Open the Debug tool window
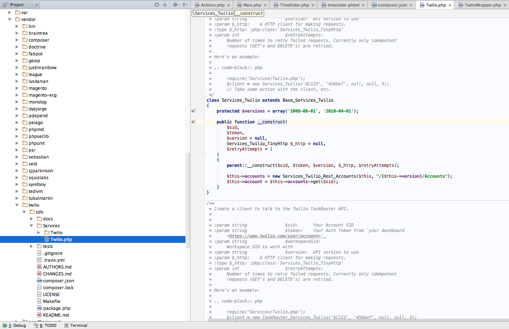 pos(14,325)
